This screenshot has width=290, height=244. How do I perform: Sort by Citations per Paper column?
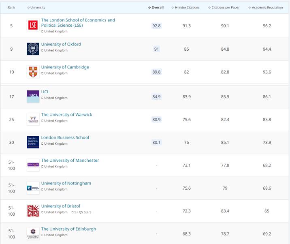click(x=223, y=8)
